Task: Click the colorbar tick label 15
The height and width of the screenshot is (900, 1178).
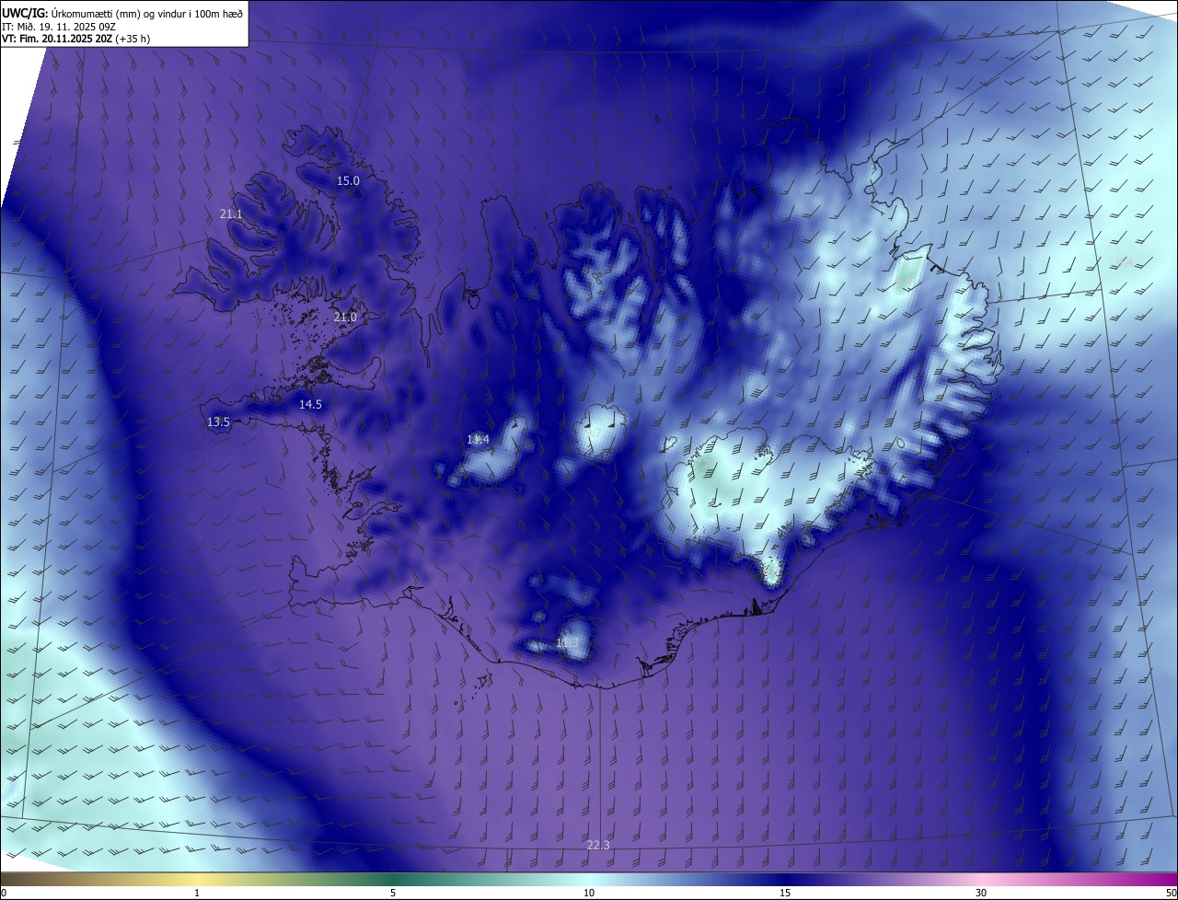Action: pyautogui.click(x=785, y=893)
